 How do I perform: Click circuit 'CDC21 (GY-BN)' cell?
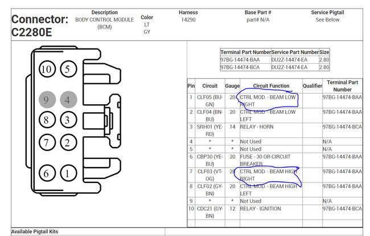(x=210, y=212)
